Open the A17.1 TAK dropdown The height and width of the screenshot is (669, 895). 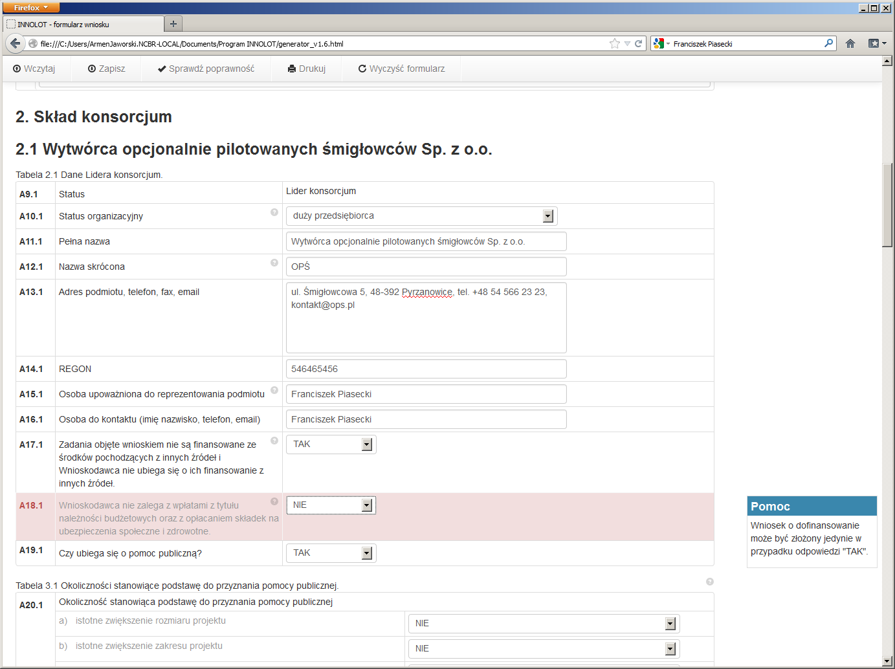[x=331, y=444]
